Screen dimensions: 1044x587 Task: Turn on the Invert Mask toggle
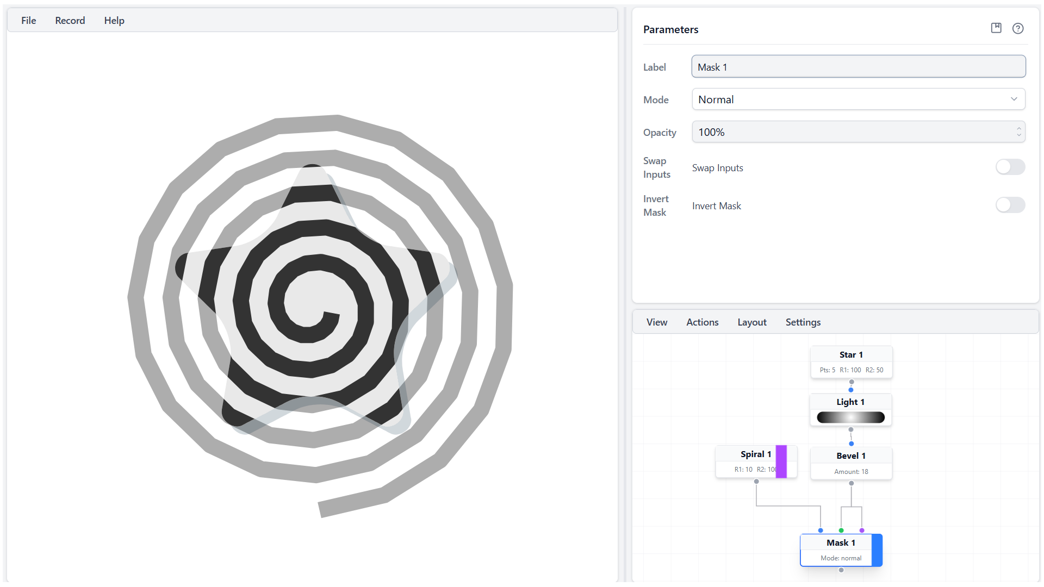(1010, 205)
